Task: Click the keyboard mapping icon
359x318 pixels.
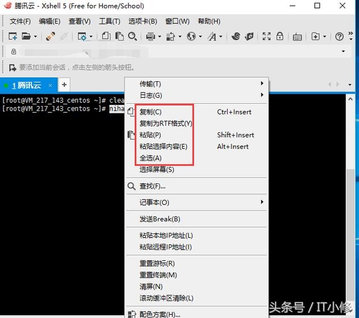Action: (x=297, y=37)
